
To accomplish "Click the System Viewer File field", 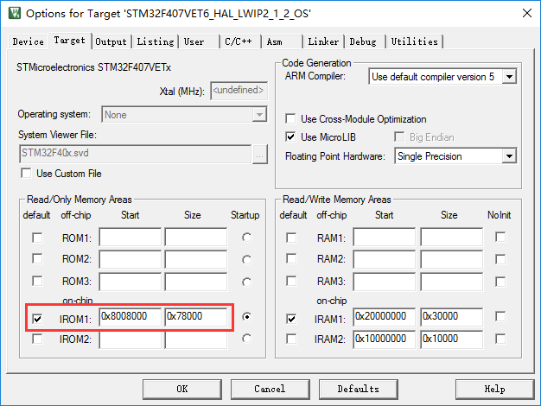I will (x=135, y=154).
